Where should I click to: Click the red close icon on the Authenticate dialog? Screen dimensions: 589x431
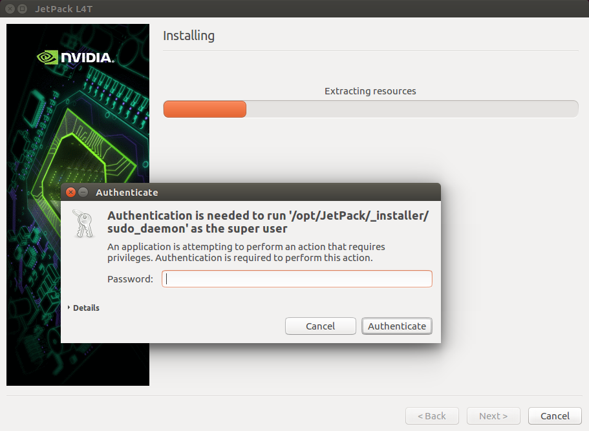[70, 192]
